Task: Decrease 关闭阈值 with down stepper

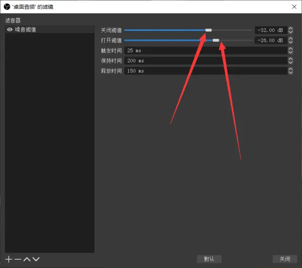Action: click(291, 32)
